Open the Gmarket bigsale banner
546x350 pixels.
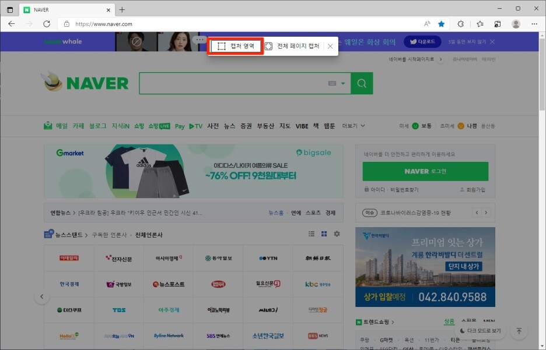194,171
